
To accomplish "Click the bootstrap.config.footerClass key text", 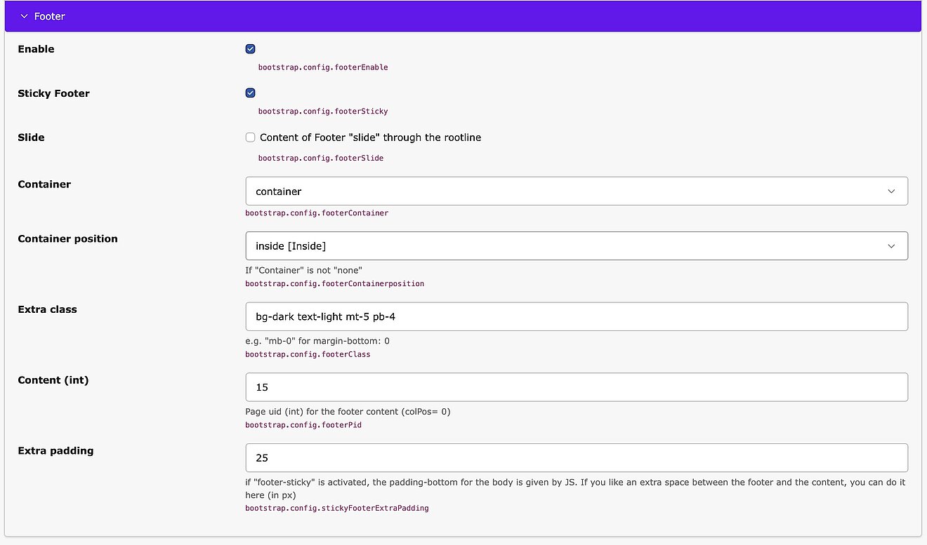I will (308, 354).
